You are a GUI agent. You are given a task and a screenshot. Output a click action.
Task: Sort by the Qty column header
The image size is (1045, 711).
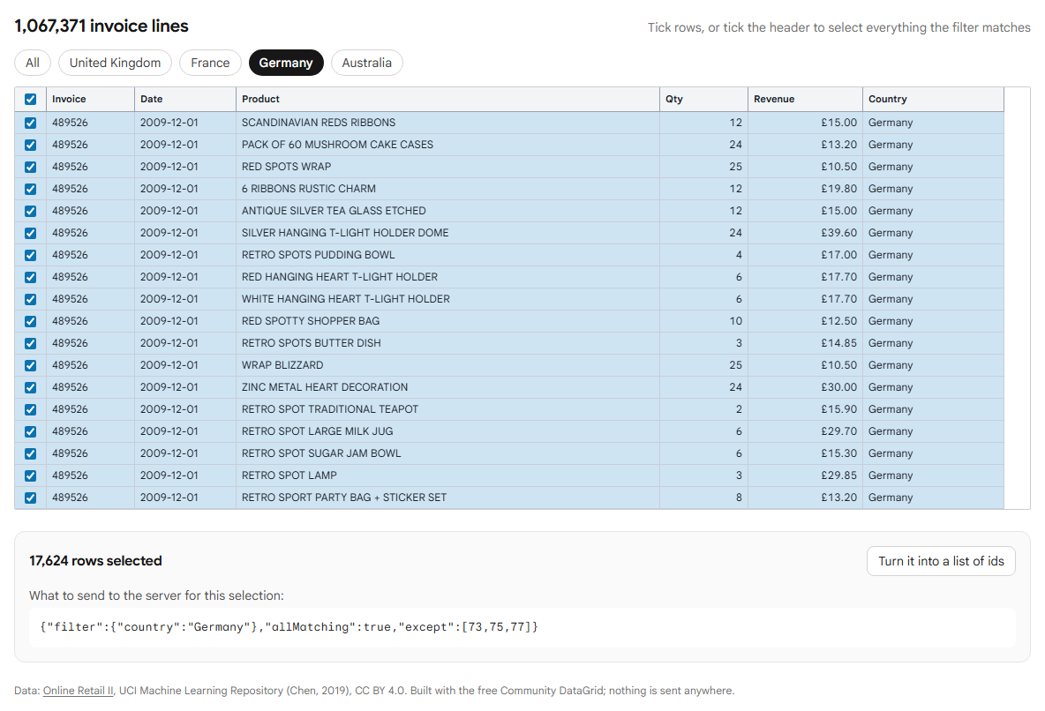coord(703,99)
